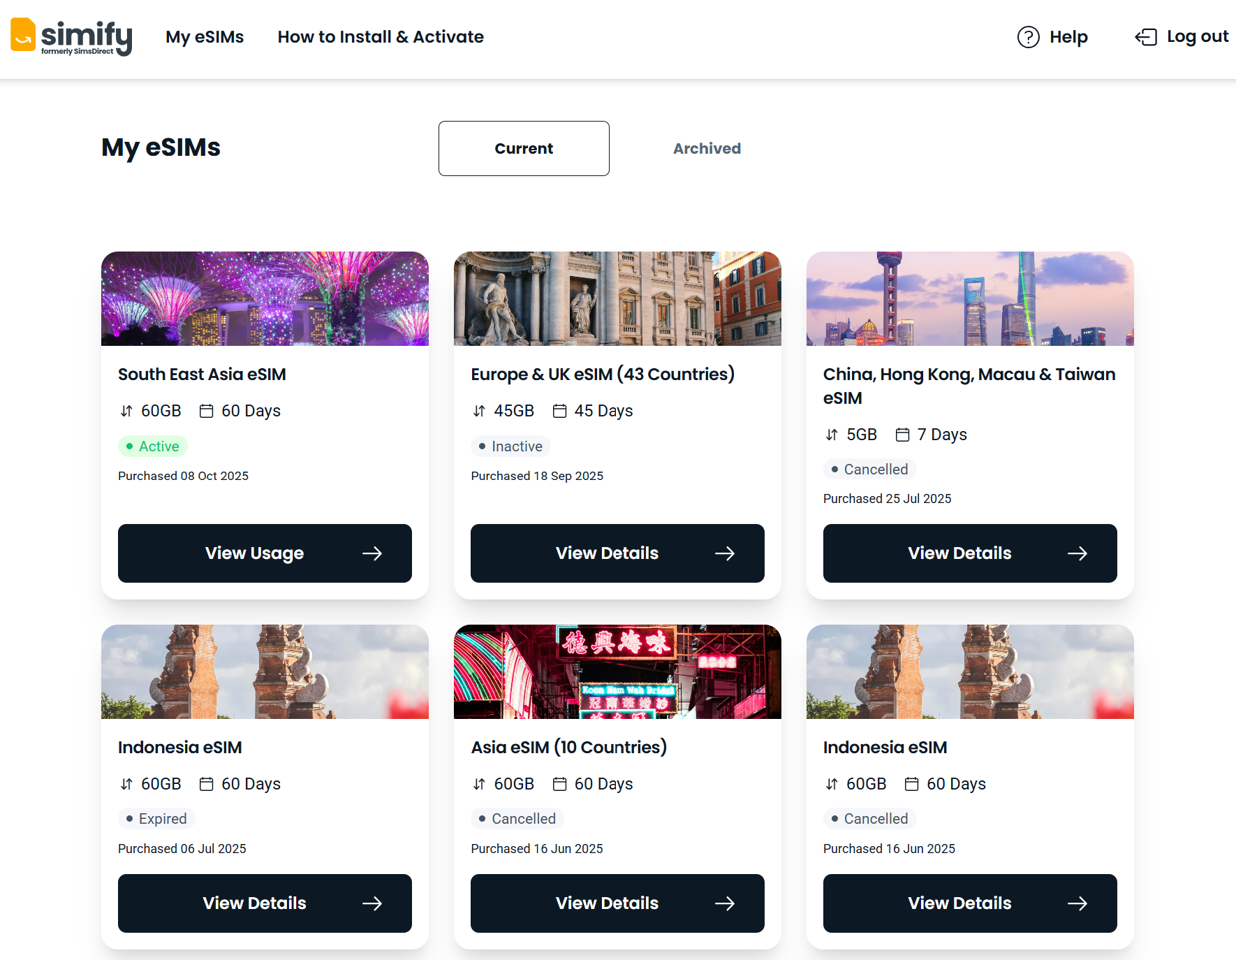The width and height of the screenshot is (1236, 960).
Task: Click the Log out door icon
Action: pyautogui.click(x=1145, y=37)
